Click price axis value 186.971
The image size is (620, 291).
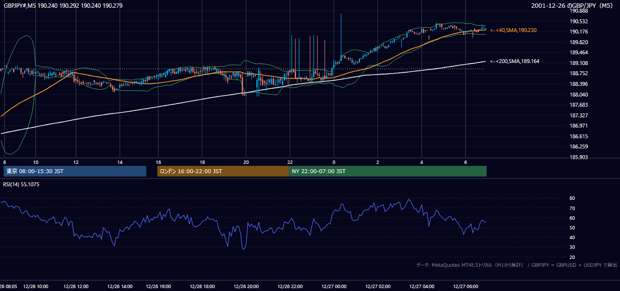click(x=579, y=126)
